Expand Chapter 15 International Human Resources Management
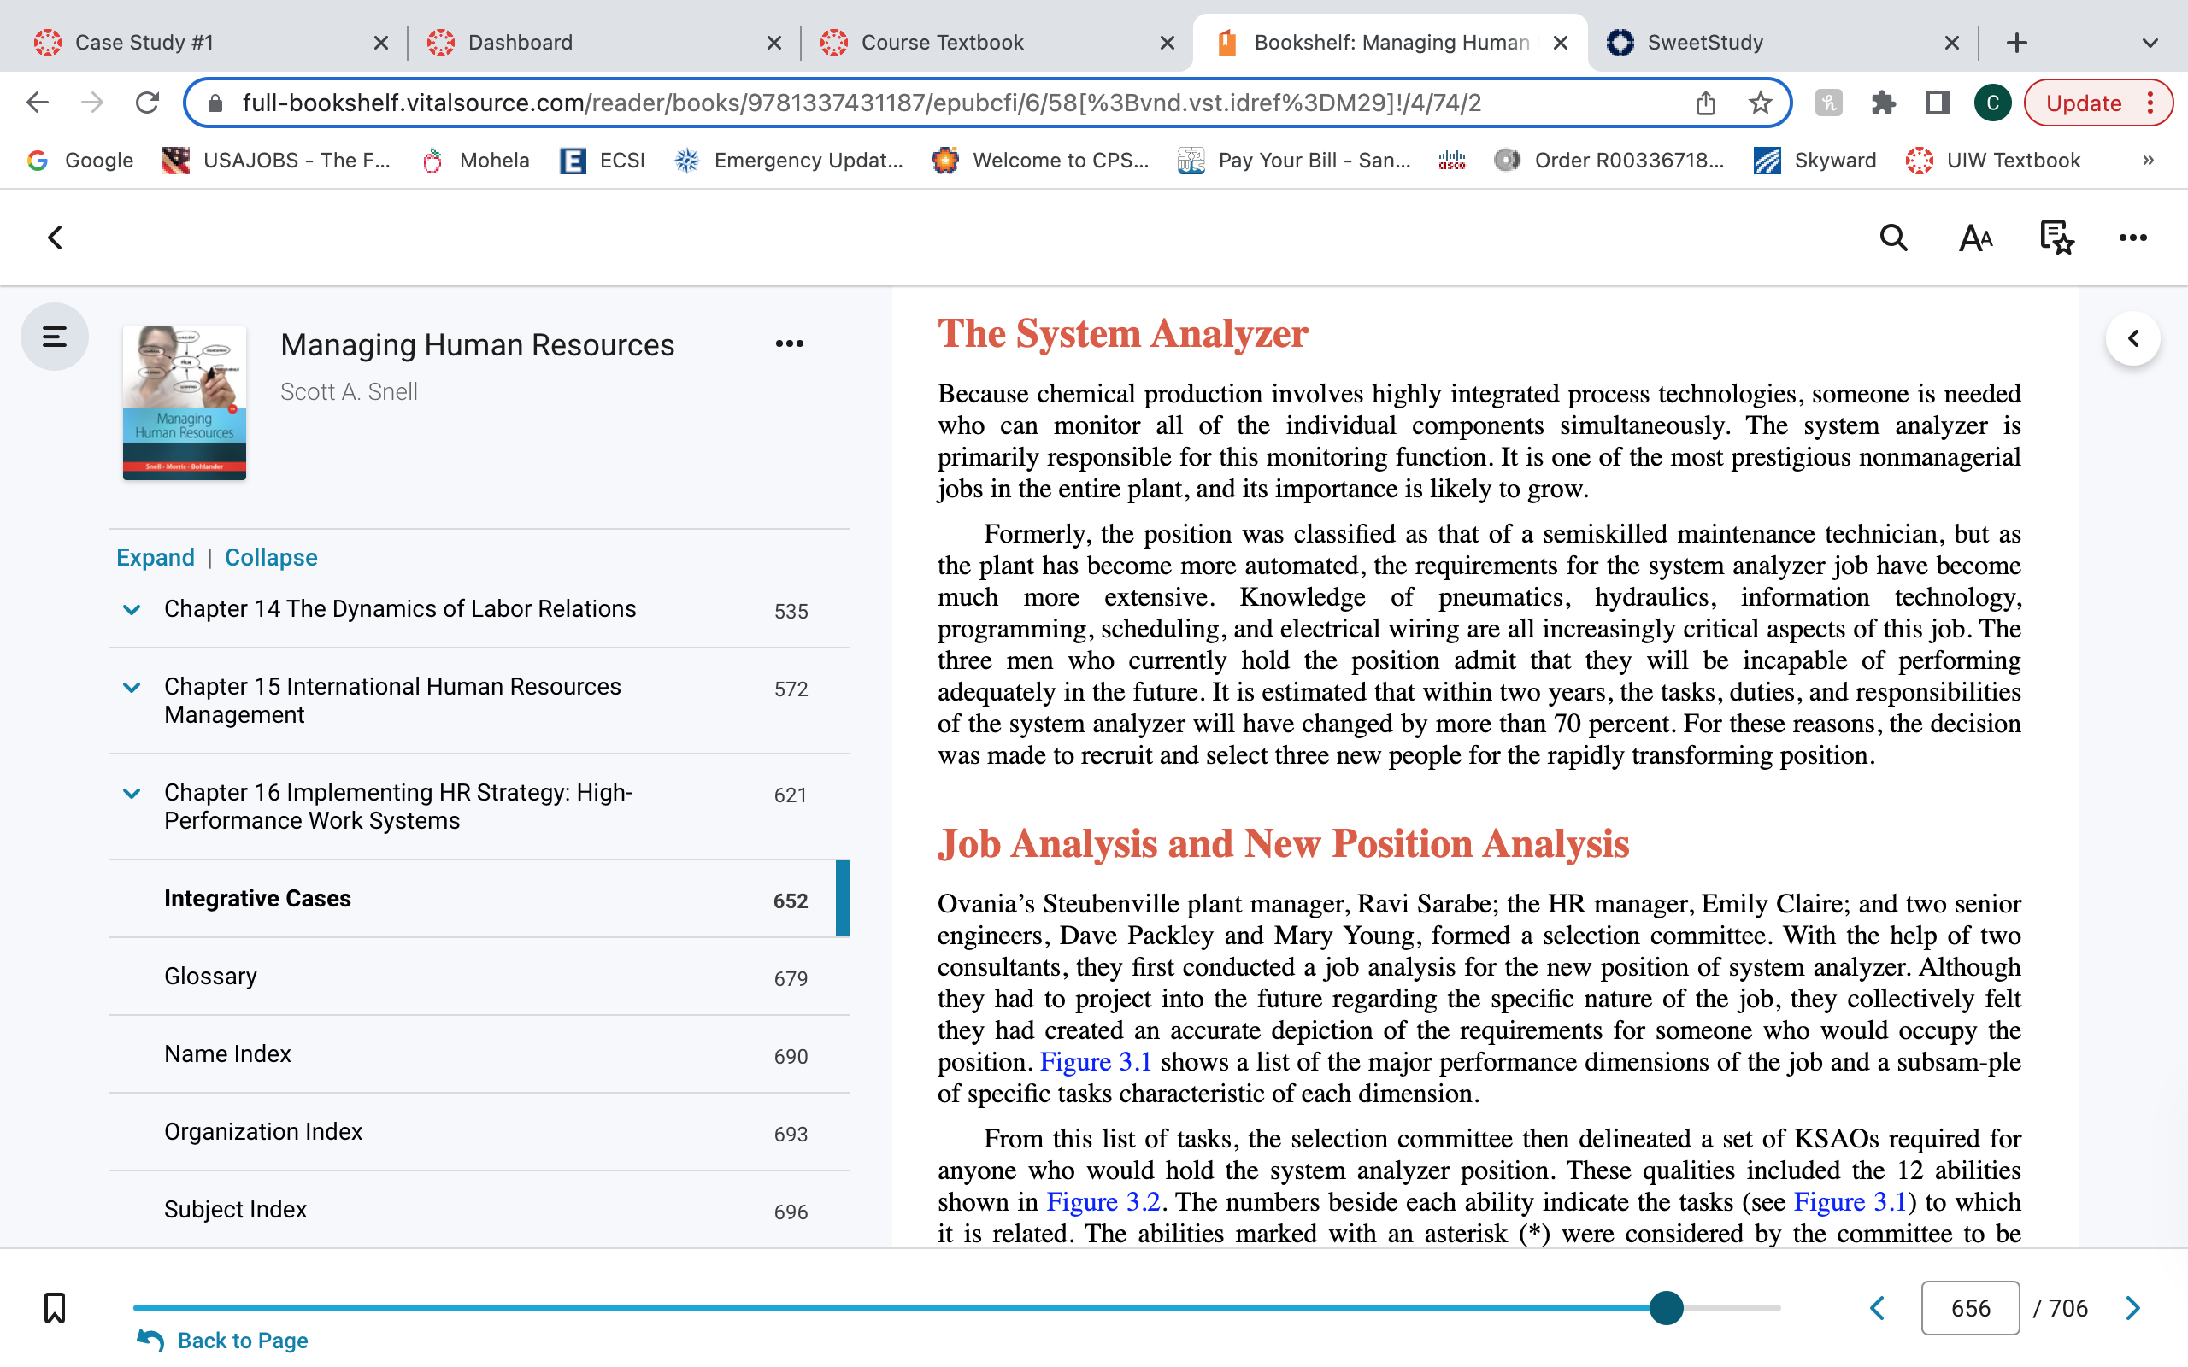 point(131,687)
